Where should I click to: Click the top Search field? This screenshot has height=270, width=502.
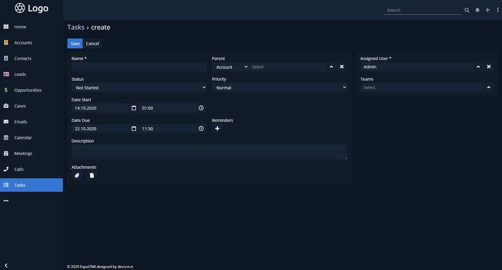click(423, 10)
